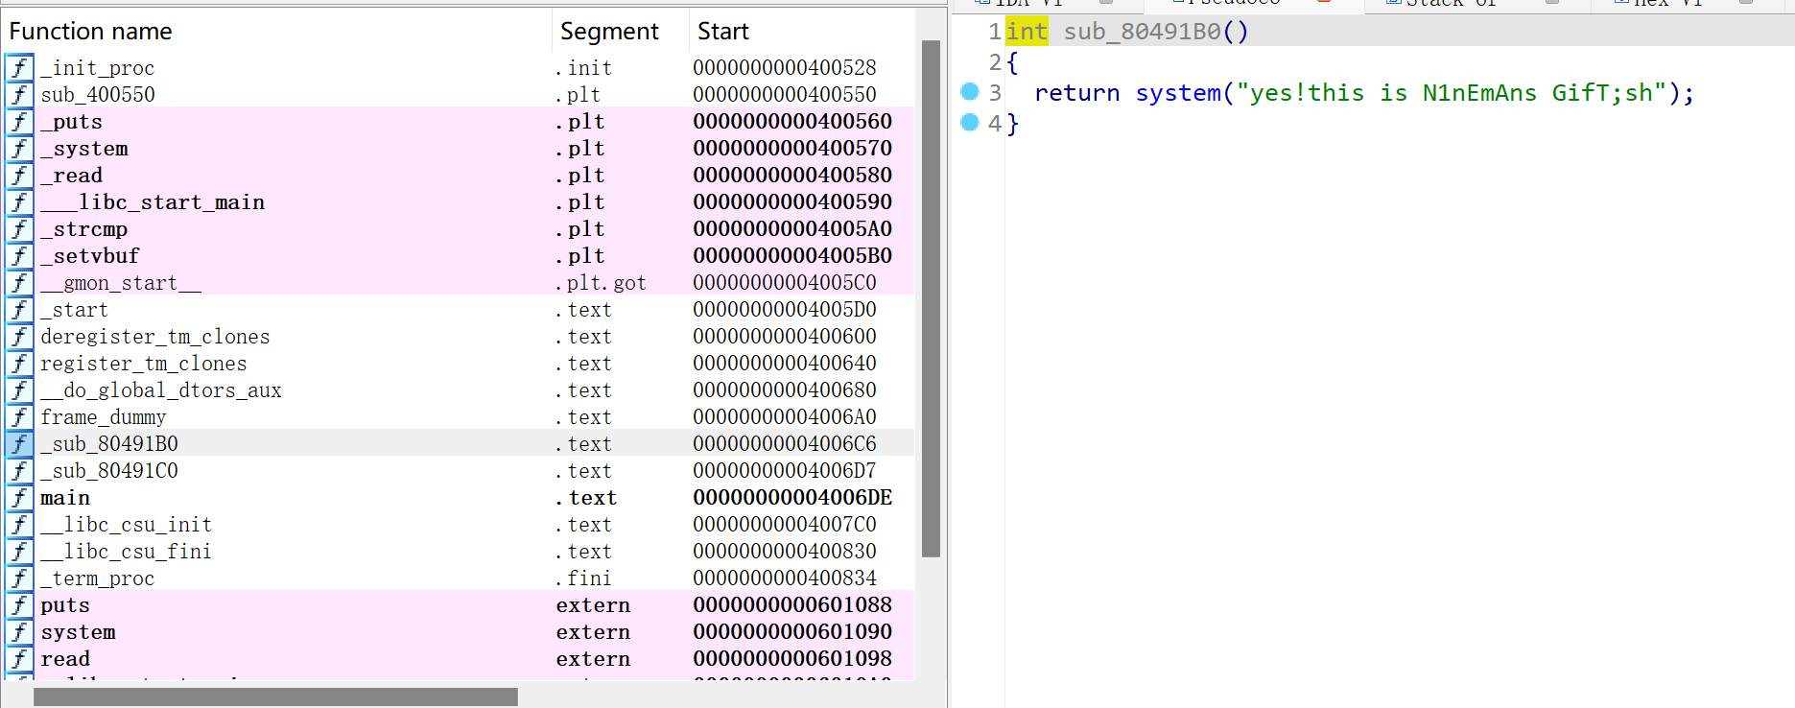Select the _setvbuf function name
The height and width of the screenshot is (708, 1795).
90,256
